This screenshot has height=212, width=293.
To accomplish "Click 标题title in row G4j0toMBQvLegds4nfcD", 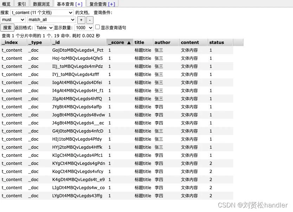I will [x=143, y=131].
